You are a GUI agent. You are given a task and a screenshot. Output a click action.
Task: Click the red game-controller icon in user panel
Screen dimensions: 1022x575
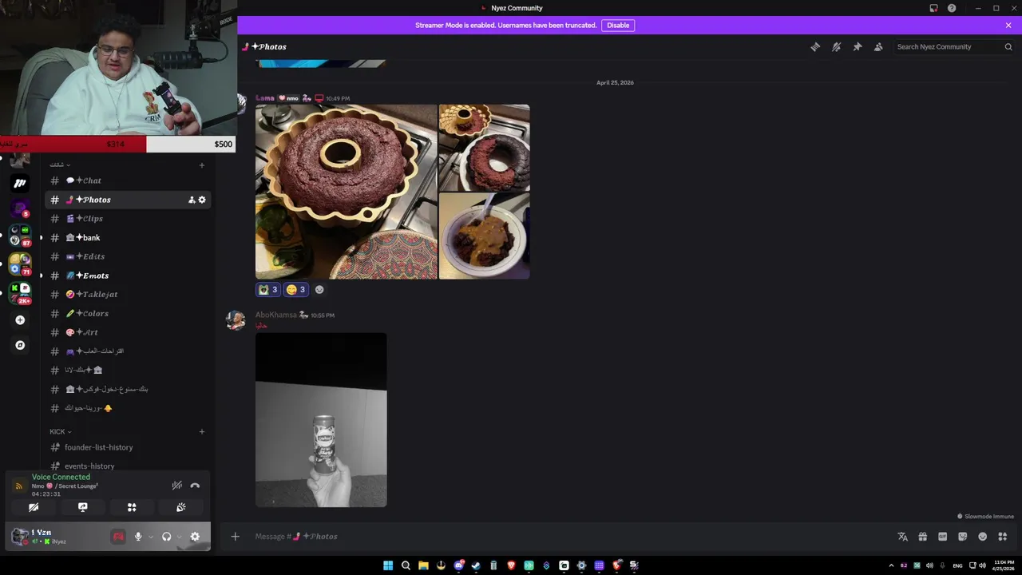click(118, 537)
